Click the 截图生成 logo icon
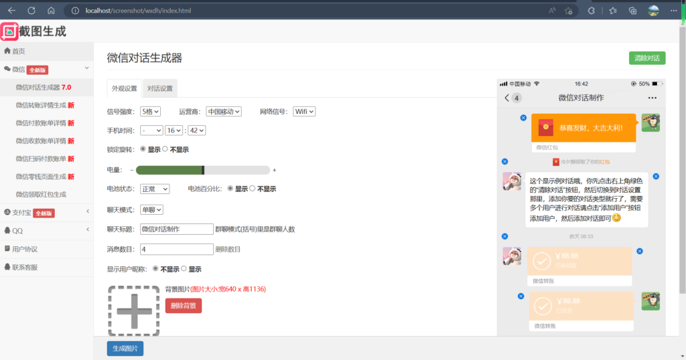The height and width of the screenshot is (360, 686). click(x=9, y=31)
